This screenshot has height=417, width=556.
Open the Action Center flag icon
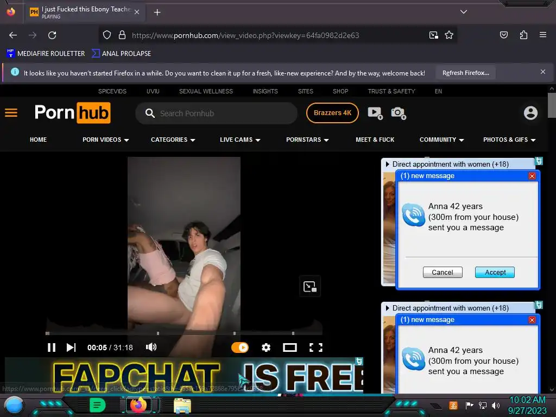[x=469, y=405]
